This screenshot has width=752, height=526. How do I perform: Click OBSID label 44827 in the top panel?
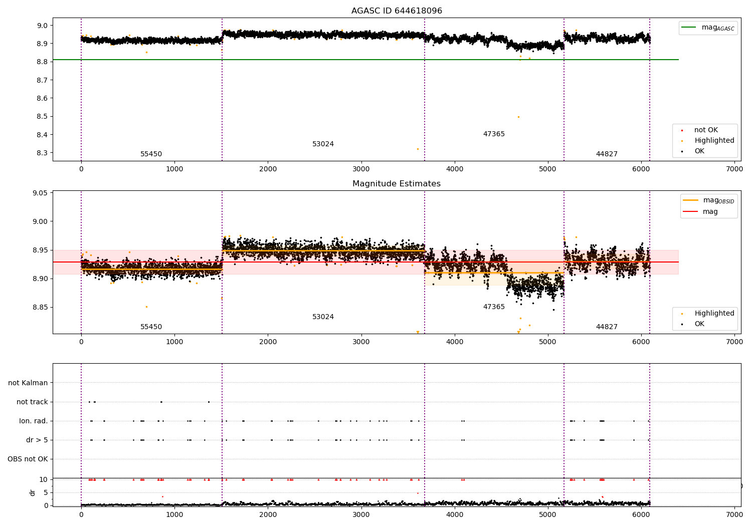[607, 154]
